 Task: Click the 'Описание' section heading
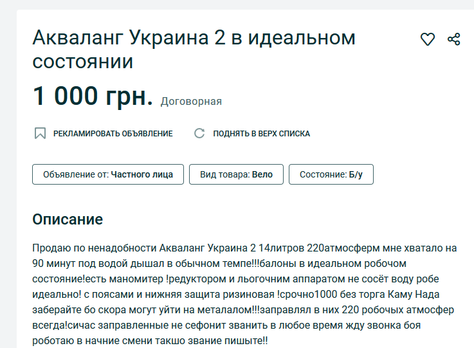pyautogui.click(x=68, y=219)
